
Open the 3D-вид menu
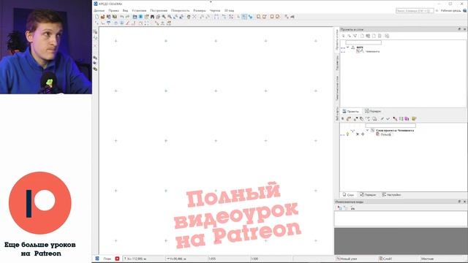pos(229,10)
